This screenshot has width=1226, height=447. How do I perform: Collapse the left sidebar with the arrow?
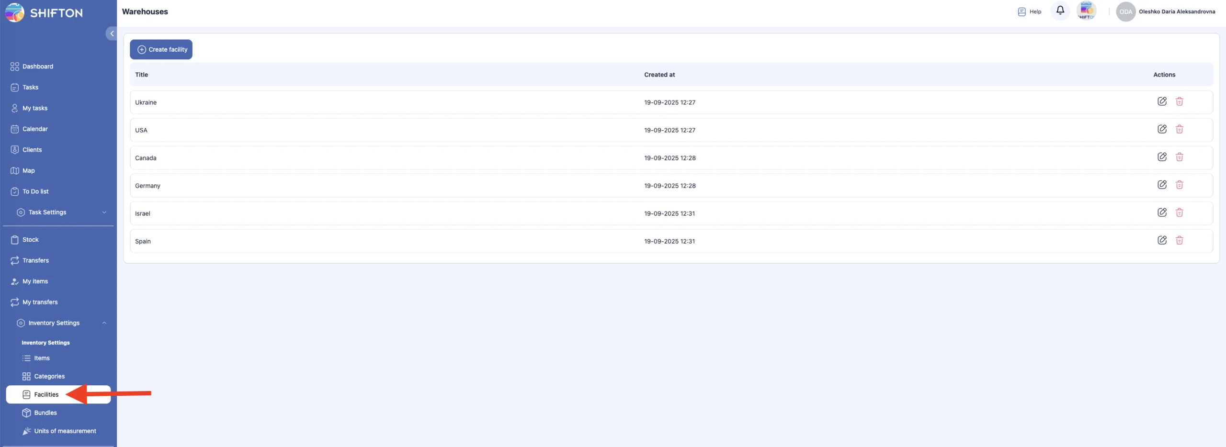(112, 34)
